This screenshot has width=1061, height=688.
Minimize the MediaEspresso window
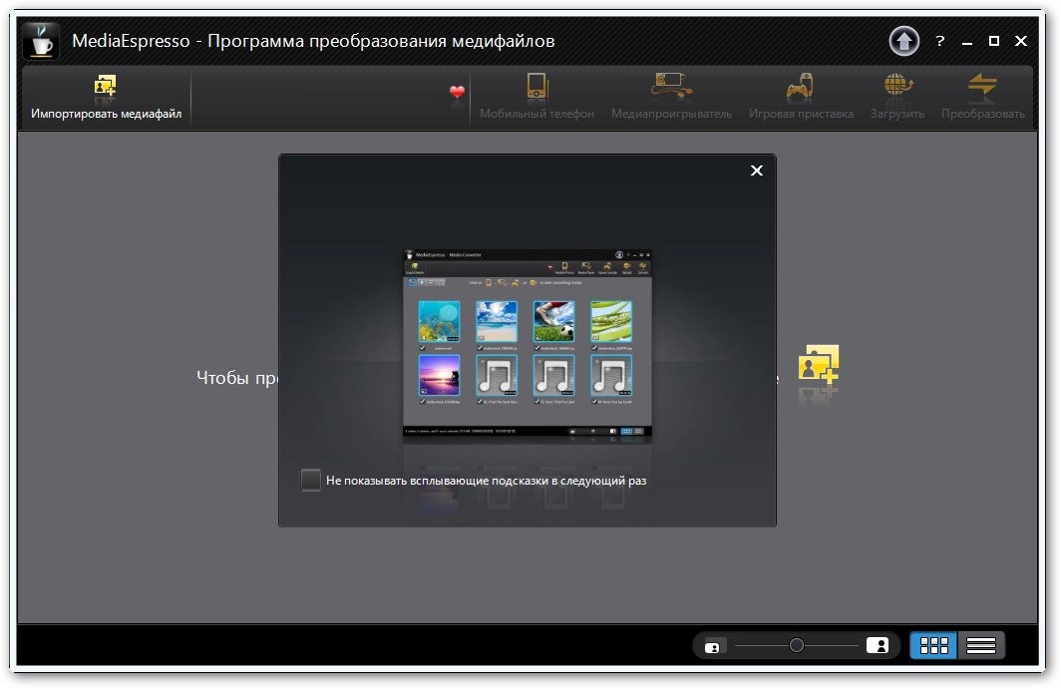coord(967,42)
